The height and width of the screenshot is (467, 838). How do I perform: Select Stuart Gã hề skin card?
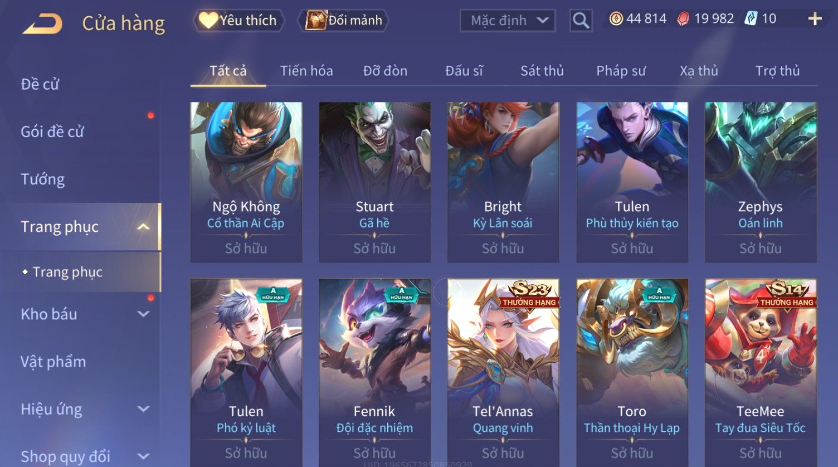coord(374,182)
